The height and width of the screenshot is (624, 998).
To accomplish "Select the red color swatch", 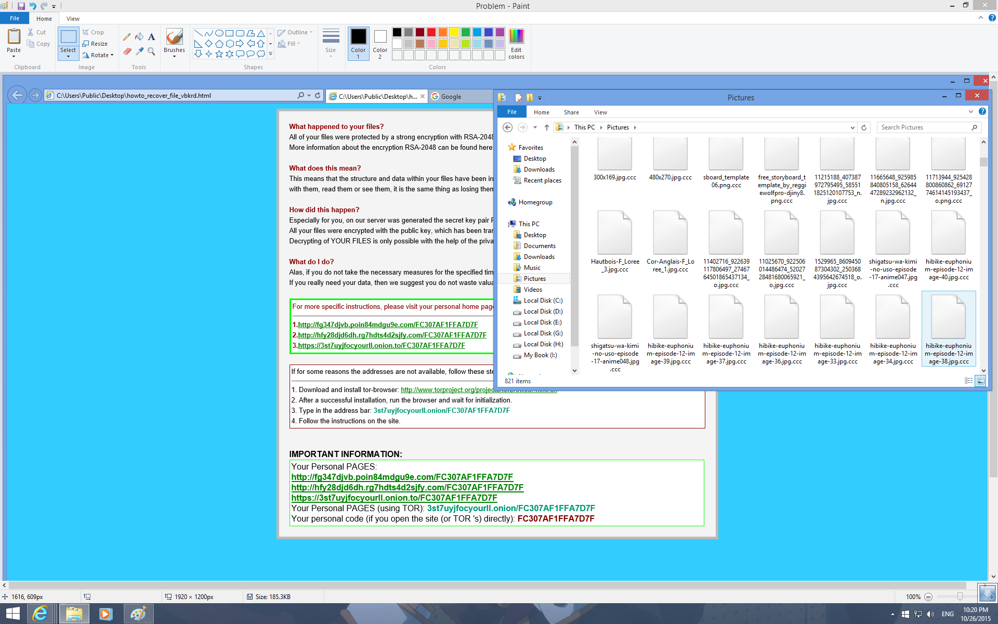I will coord(431,32).
